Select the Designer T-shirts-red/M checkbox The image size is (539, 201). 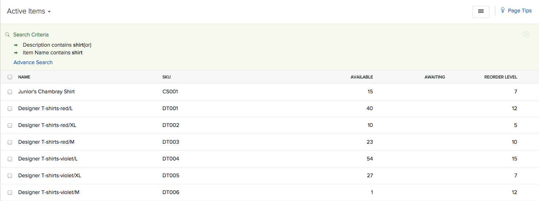pos(10,142)
